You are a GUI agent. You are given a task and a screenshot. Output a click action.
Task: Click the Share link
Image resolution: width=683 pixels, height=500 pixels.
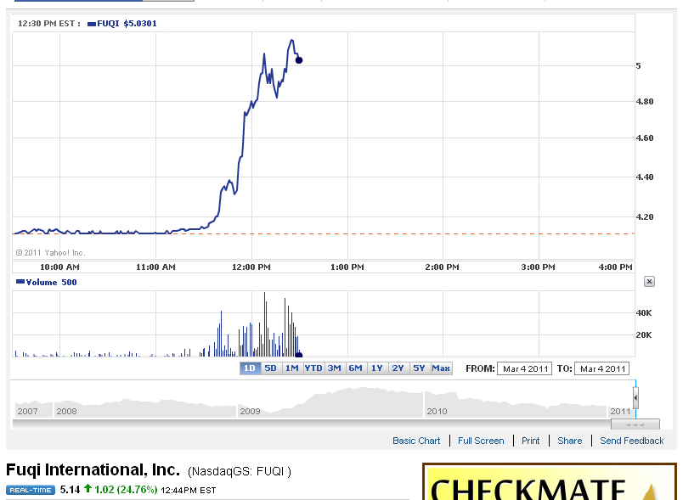pyautogui.click(x=569, y=441)
